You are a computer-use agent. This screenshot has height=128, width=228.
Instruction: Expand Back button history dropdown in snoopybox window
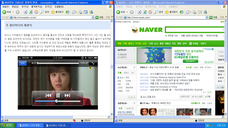(13, 12)
